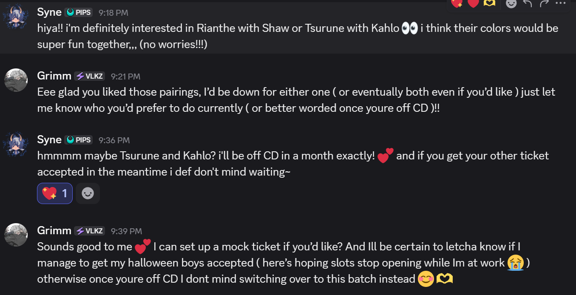Forward the hovered message
This screenshot has width=576, height=295.
[x=544, y=4]
